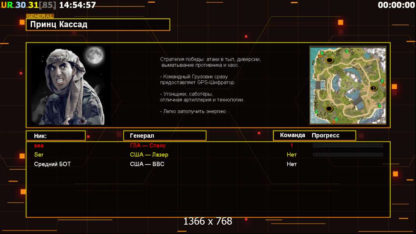
Task: Click the 'Стратегия победы' description text
Action: (211, 62)
